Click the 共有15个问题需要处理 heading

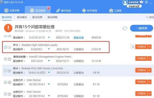[x=35, y=27]
